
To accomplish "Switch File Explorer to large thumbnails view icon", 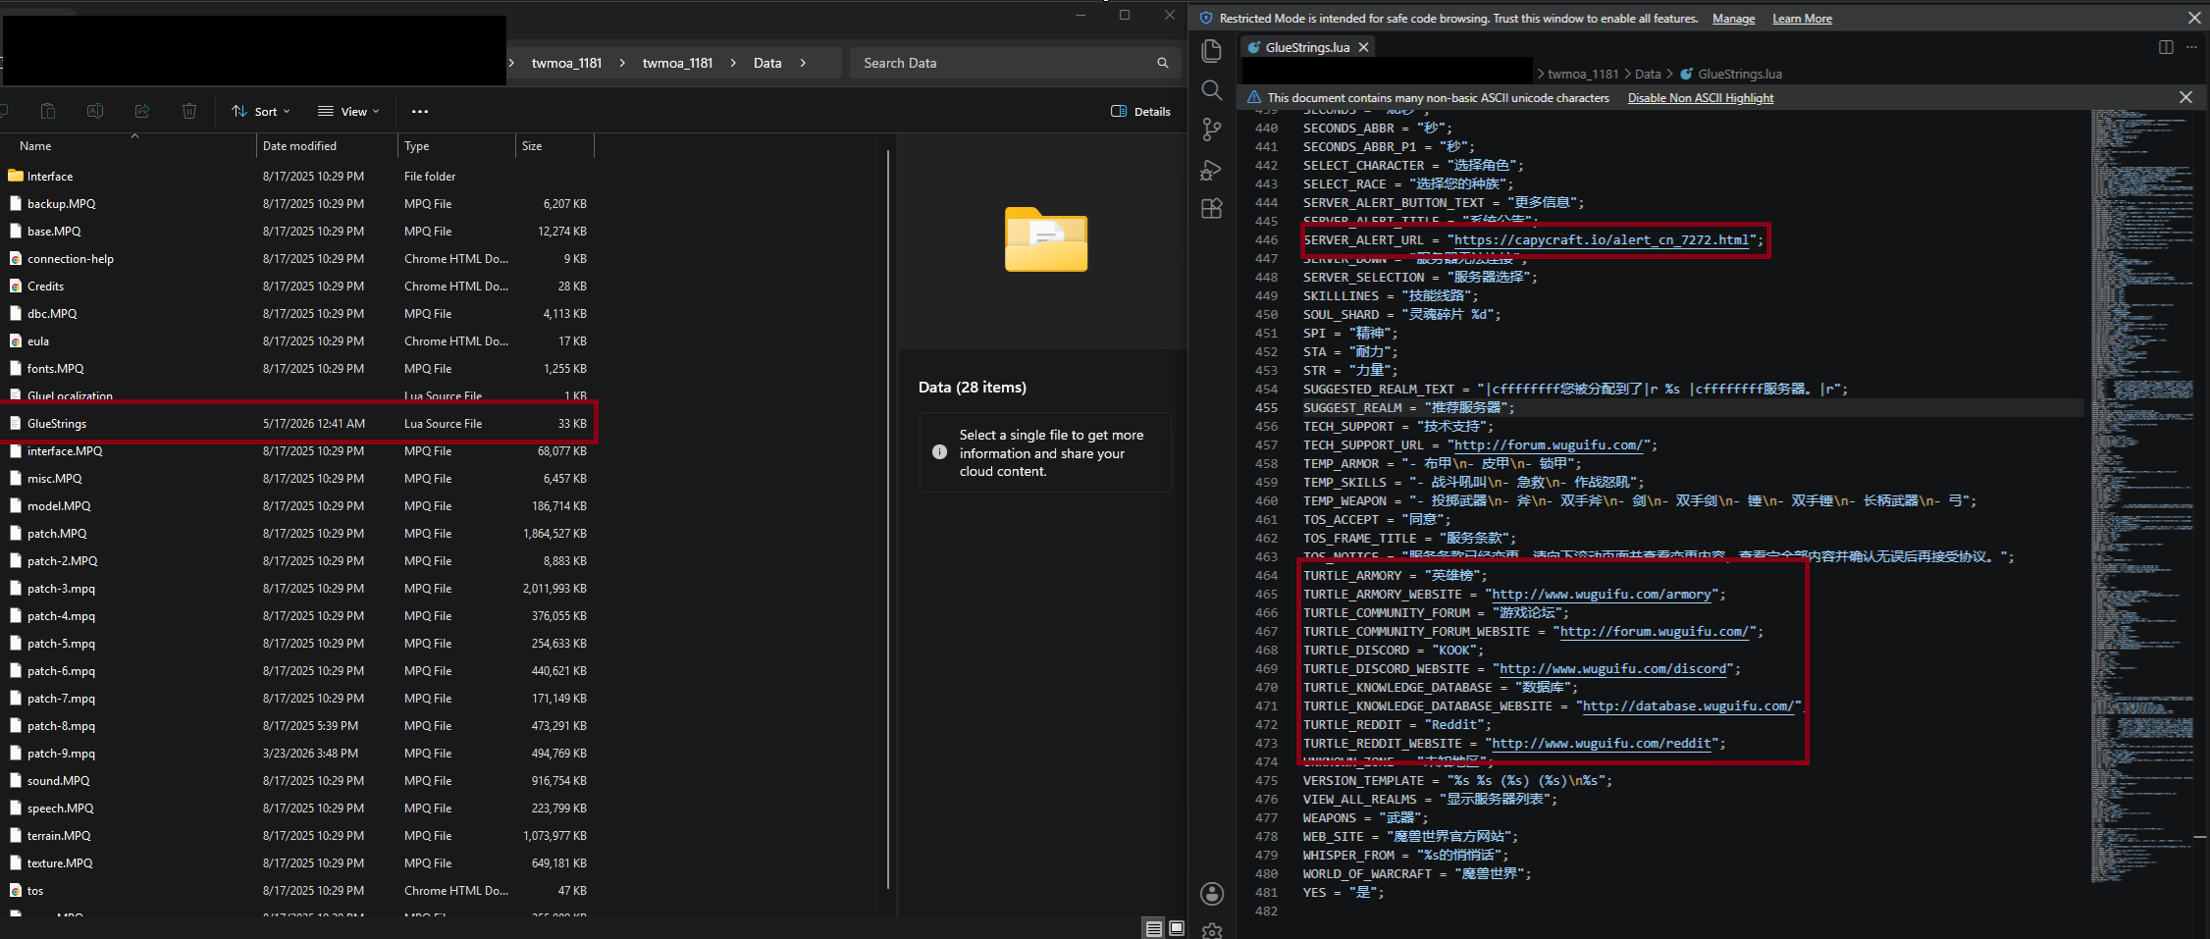I will (x=1177, y=928).
